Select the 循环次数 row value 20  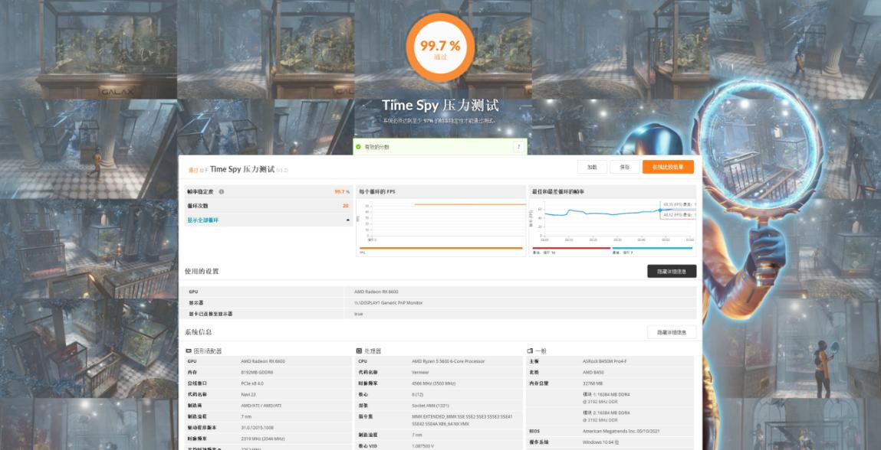(x=346, y=206)
